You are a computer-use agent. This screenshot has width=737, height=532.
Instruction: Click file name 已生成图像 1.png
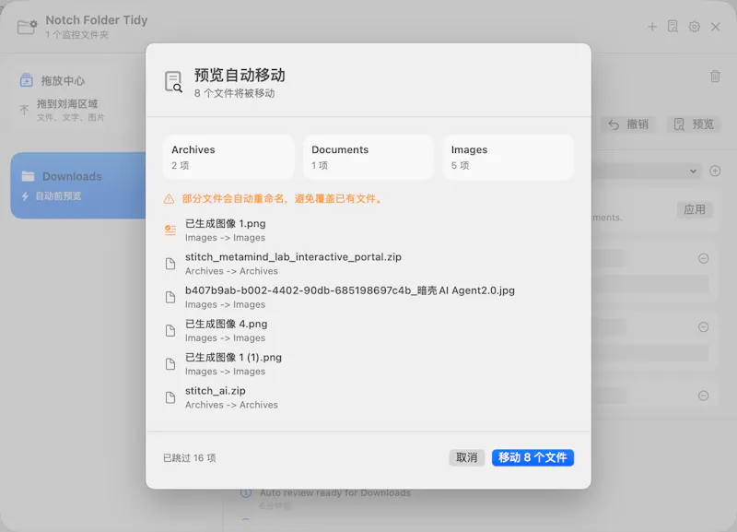(225, 223)
